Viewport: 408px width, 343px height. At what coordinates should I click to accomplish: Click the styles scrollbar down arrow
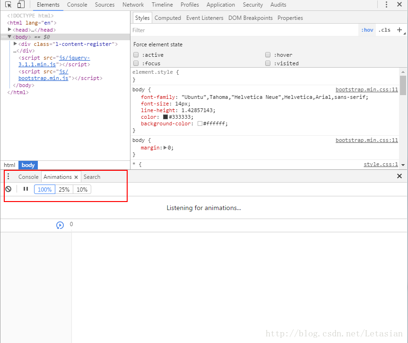pyautogui.click(x=403, y=165)
